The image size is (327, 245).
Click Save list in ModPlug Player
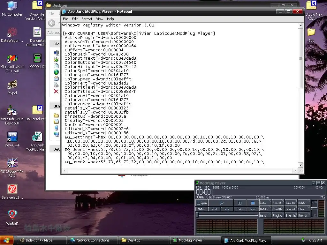pyautogui.click(x=291, y=209)
